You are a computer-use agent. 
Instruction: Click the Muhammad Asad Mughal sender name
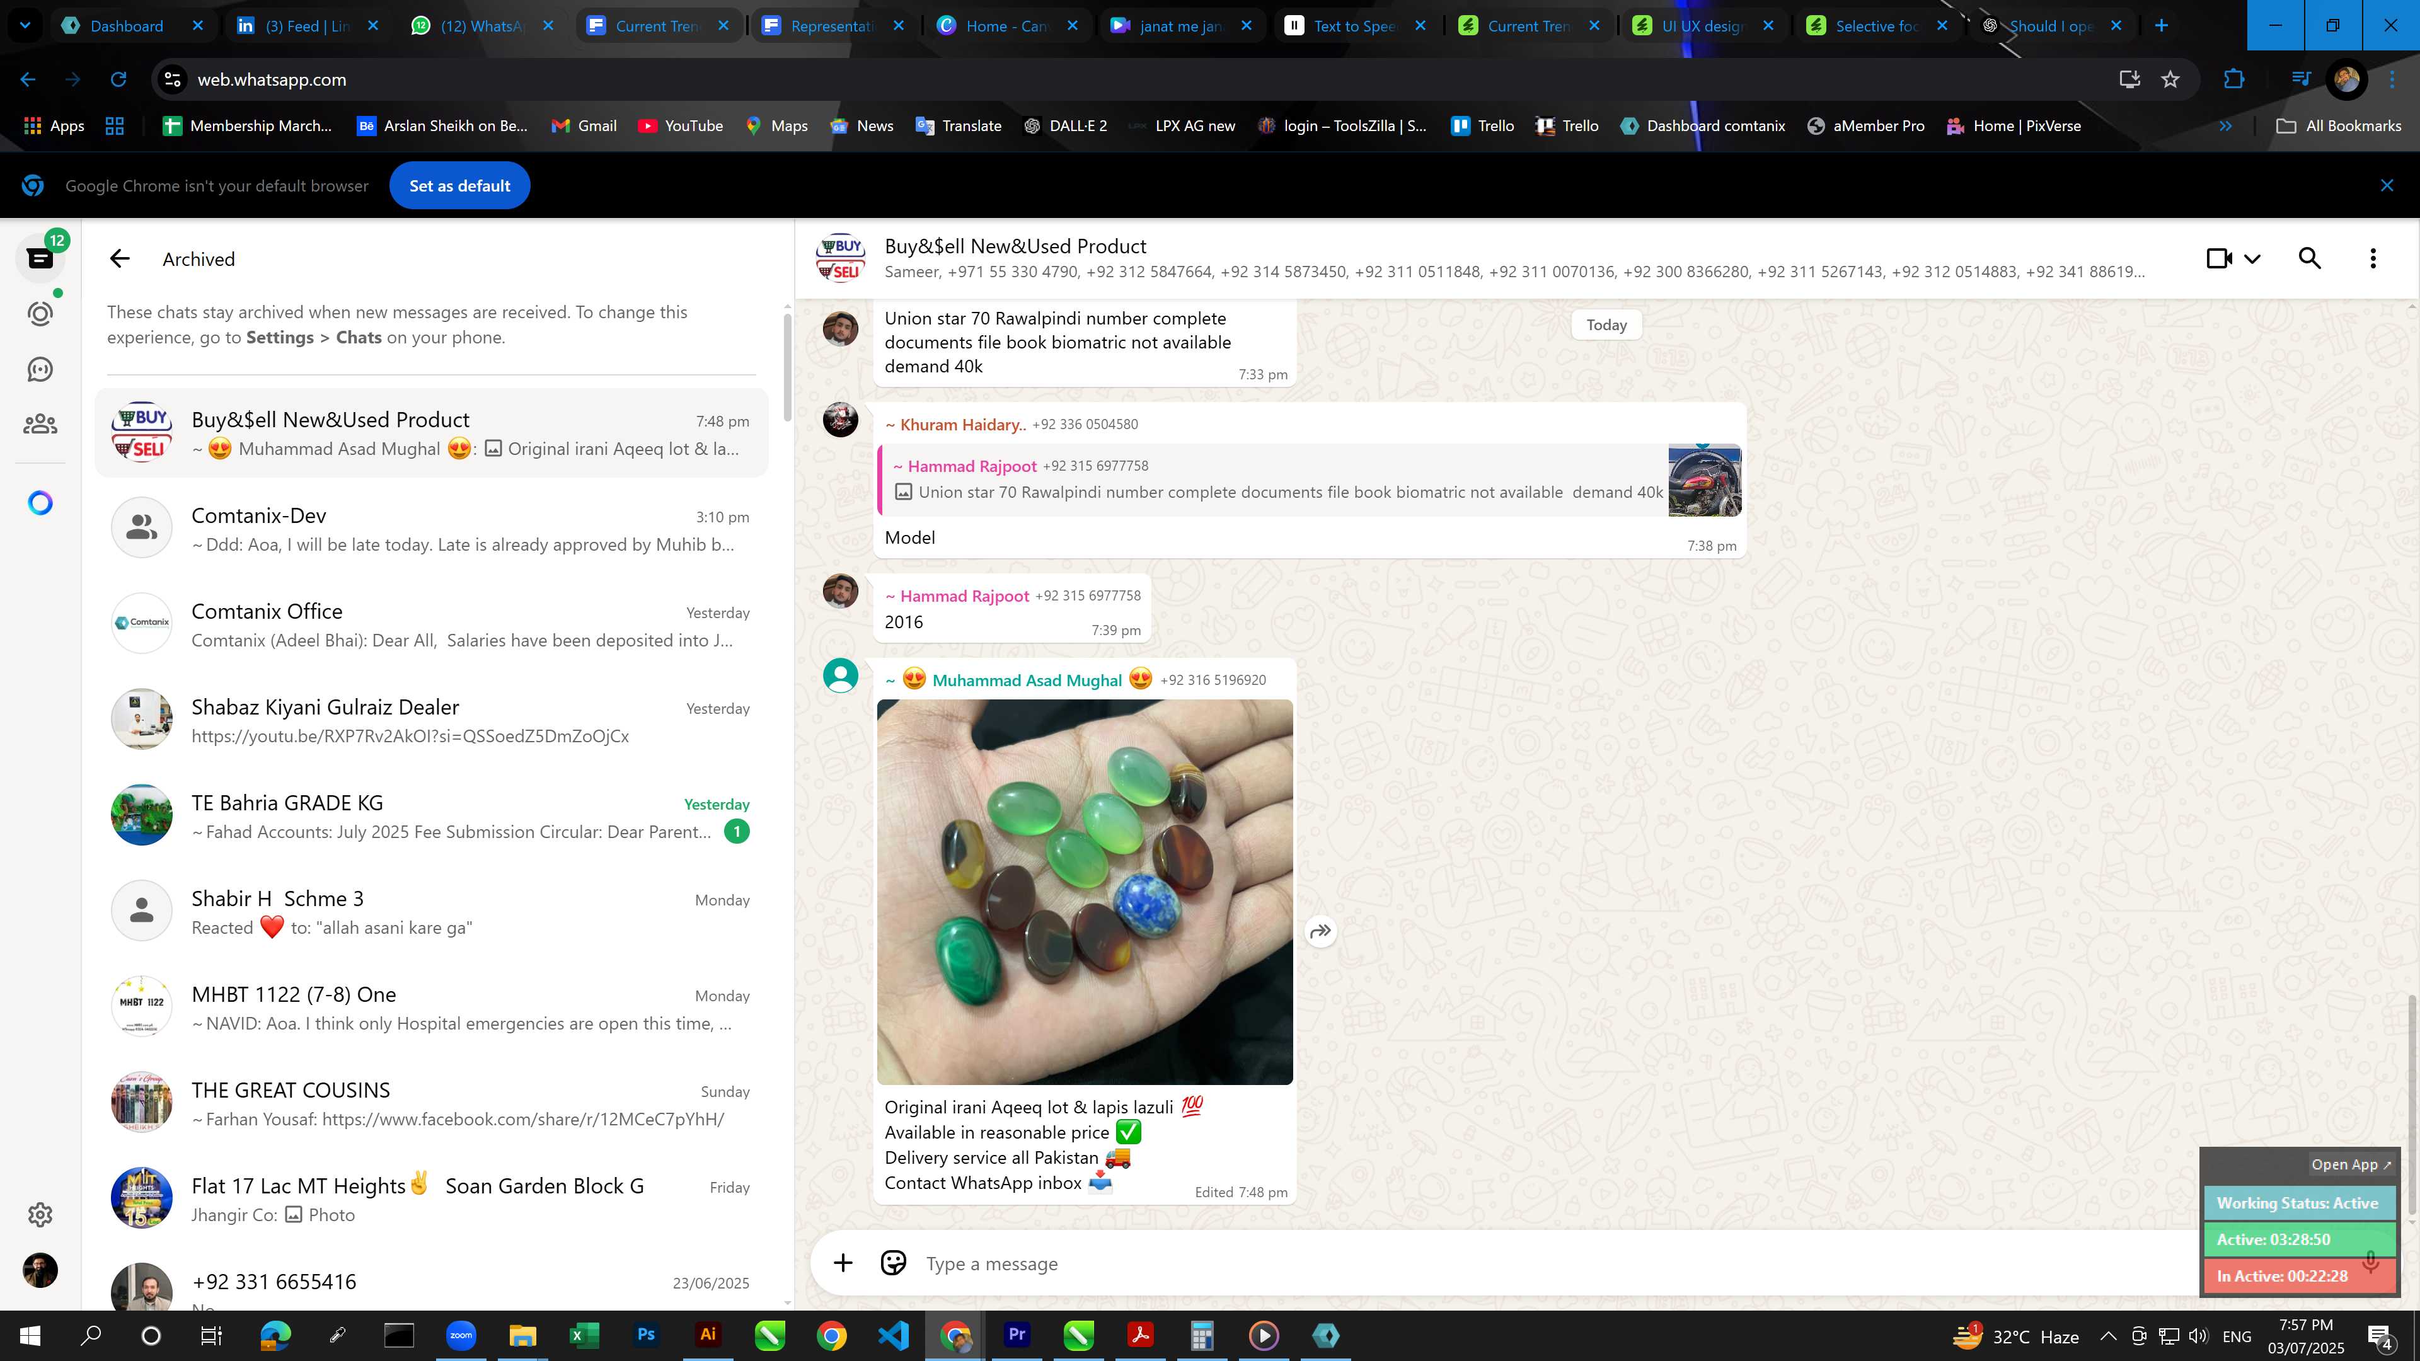click(x=1027, y=680)
